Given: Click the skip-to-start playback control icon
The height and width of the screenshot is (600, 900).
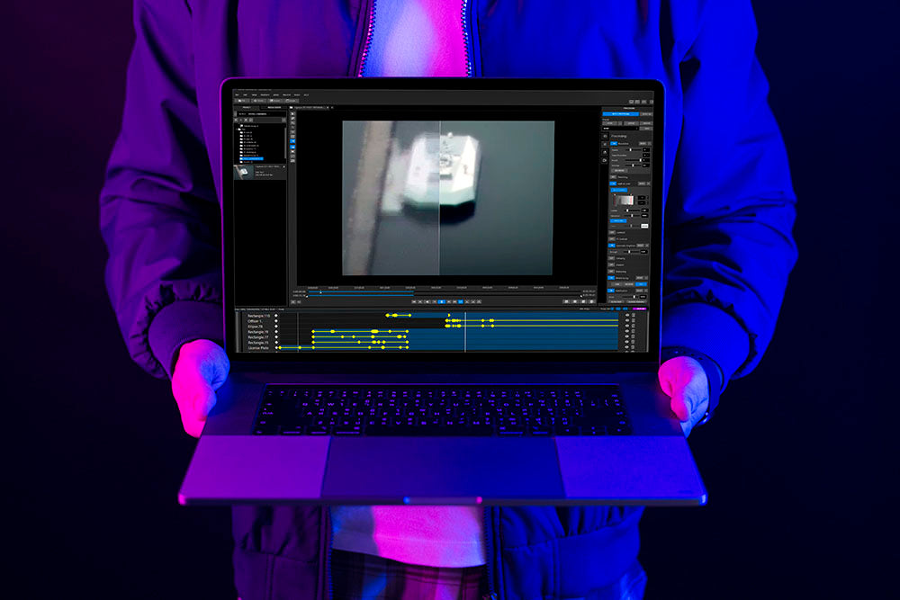Looking at the screenshot, I should click(414, 301).
